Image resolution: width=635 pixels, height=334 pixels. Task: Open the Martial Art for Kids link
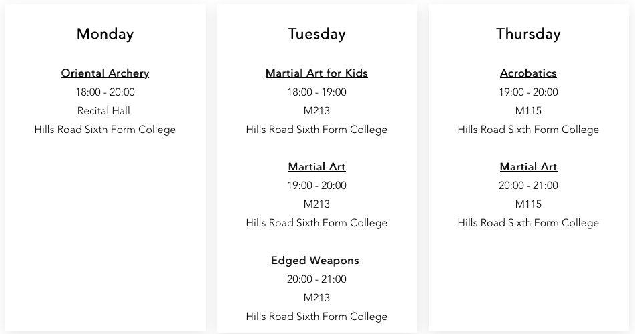click(316, 73)
